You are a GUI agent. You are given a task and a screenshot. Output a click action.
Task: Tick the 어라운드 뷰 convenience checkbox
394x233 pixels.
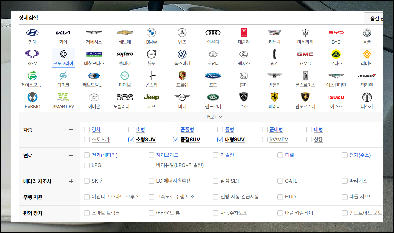[151, 213]
